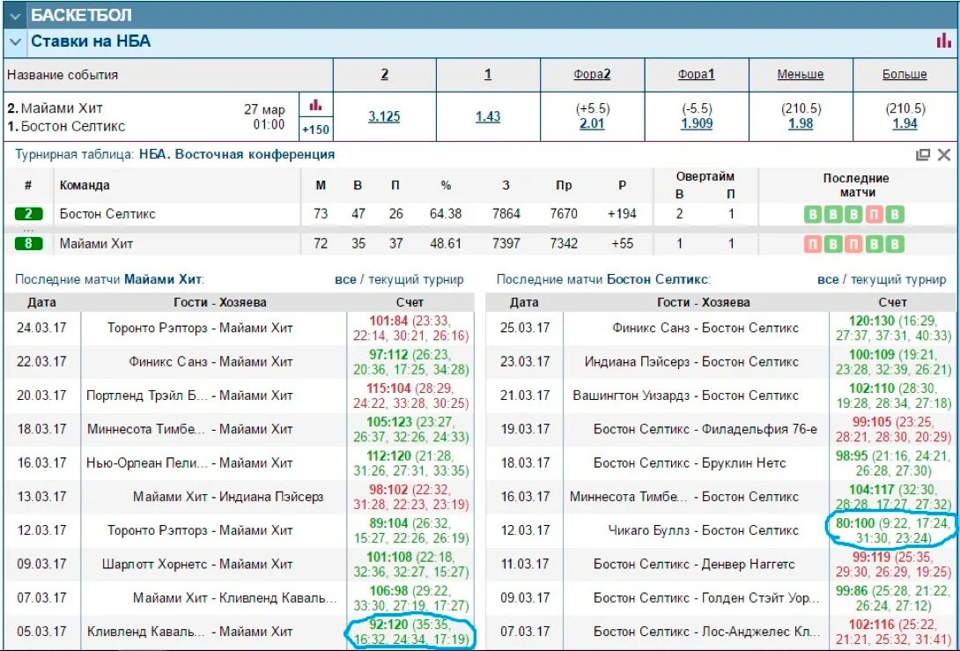Click Майами Хит - Индиана Пэйсерз match row

coord(228,497)
